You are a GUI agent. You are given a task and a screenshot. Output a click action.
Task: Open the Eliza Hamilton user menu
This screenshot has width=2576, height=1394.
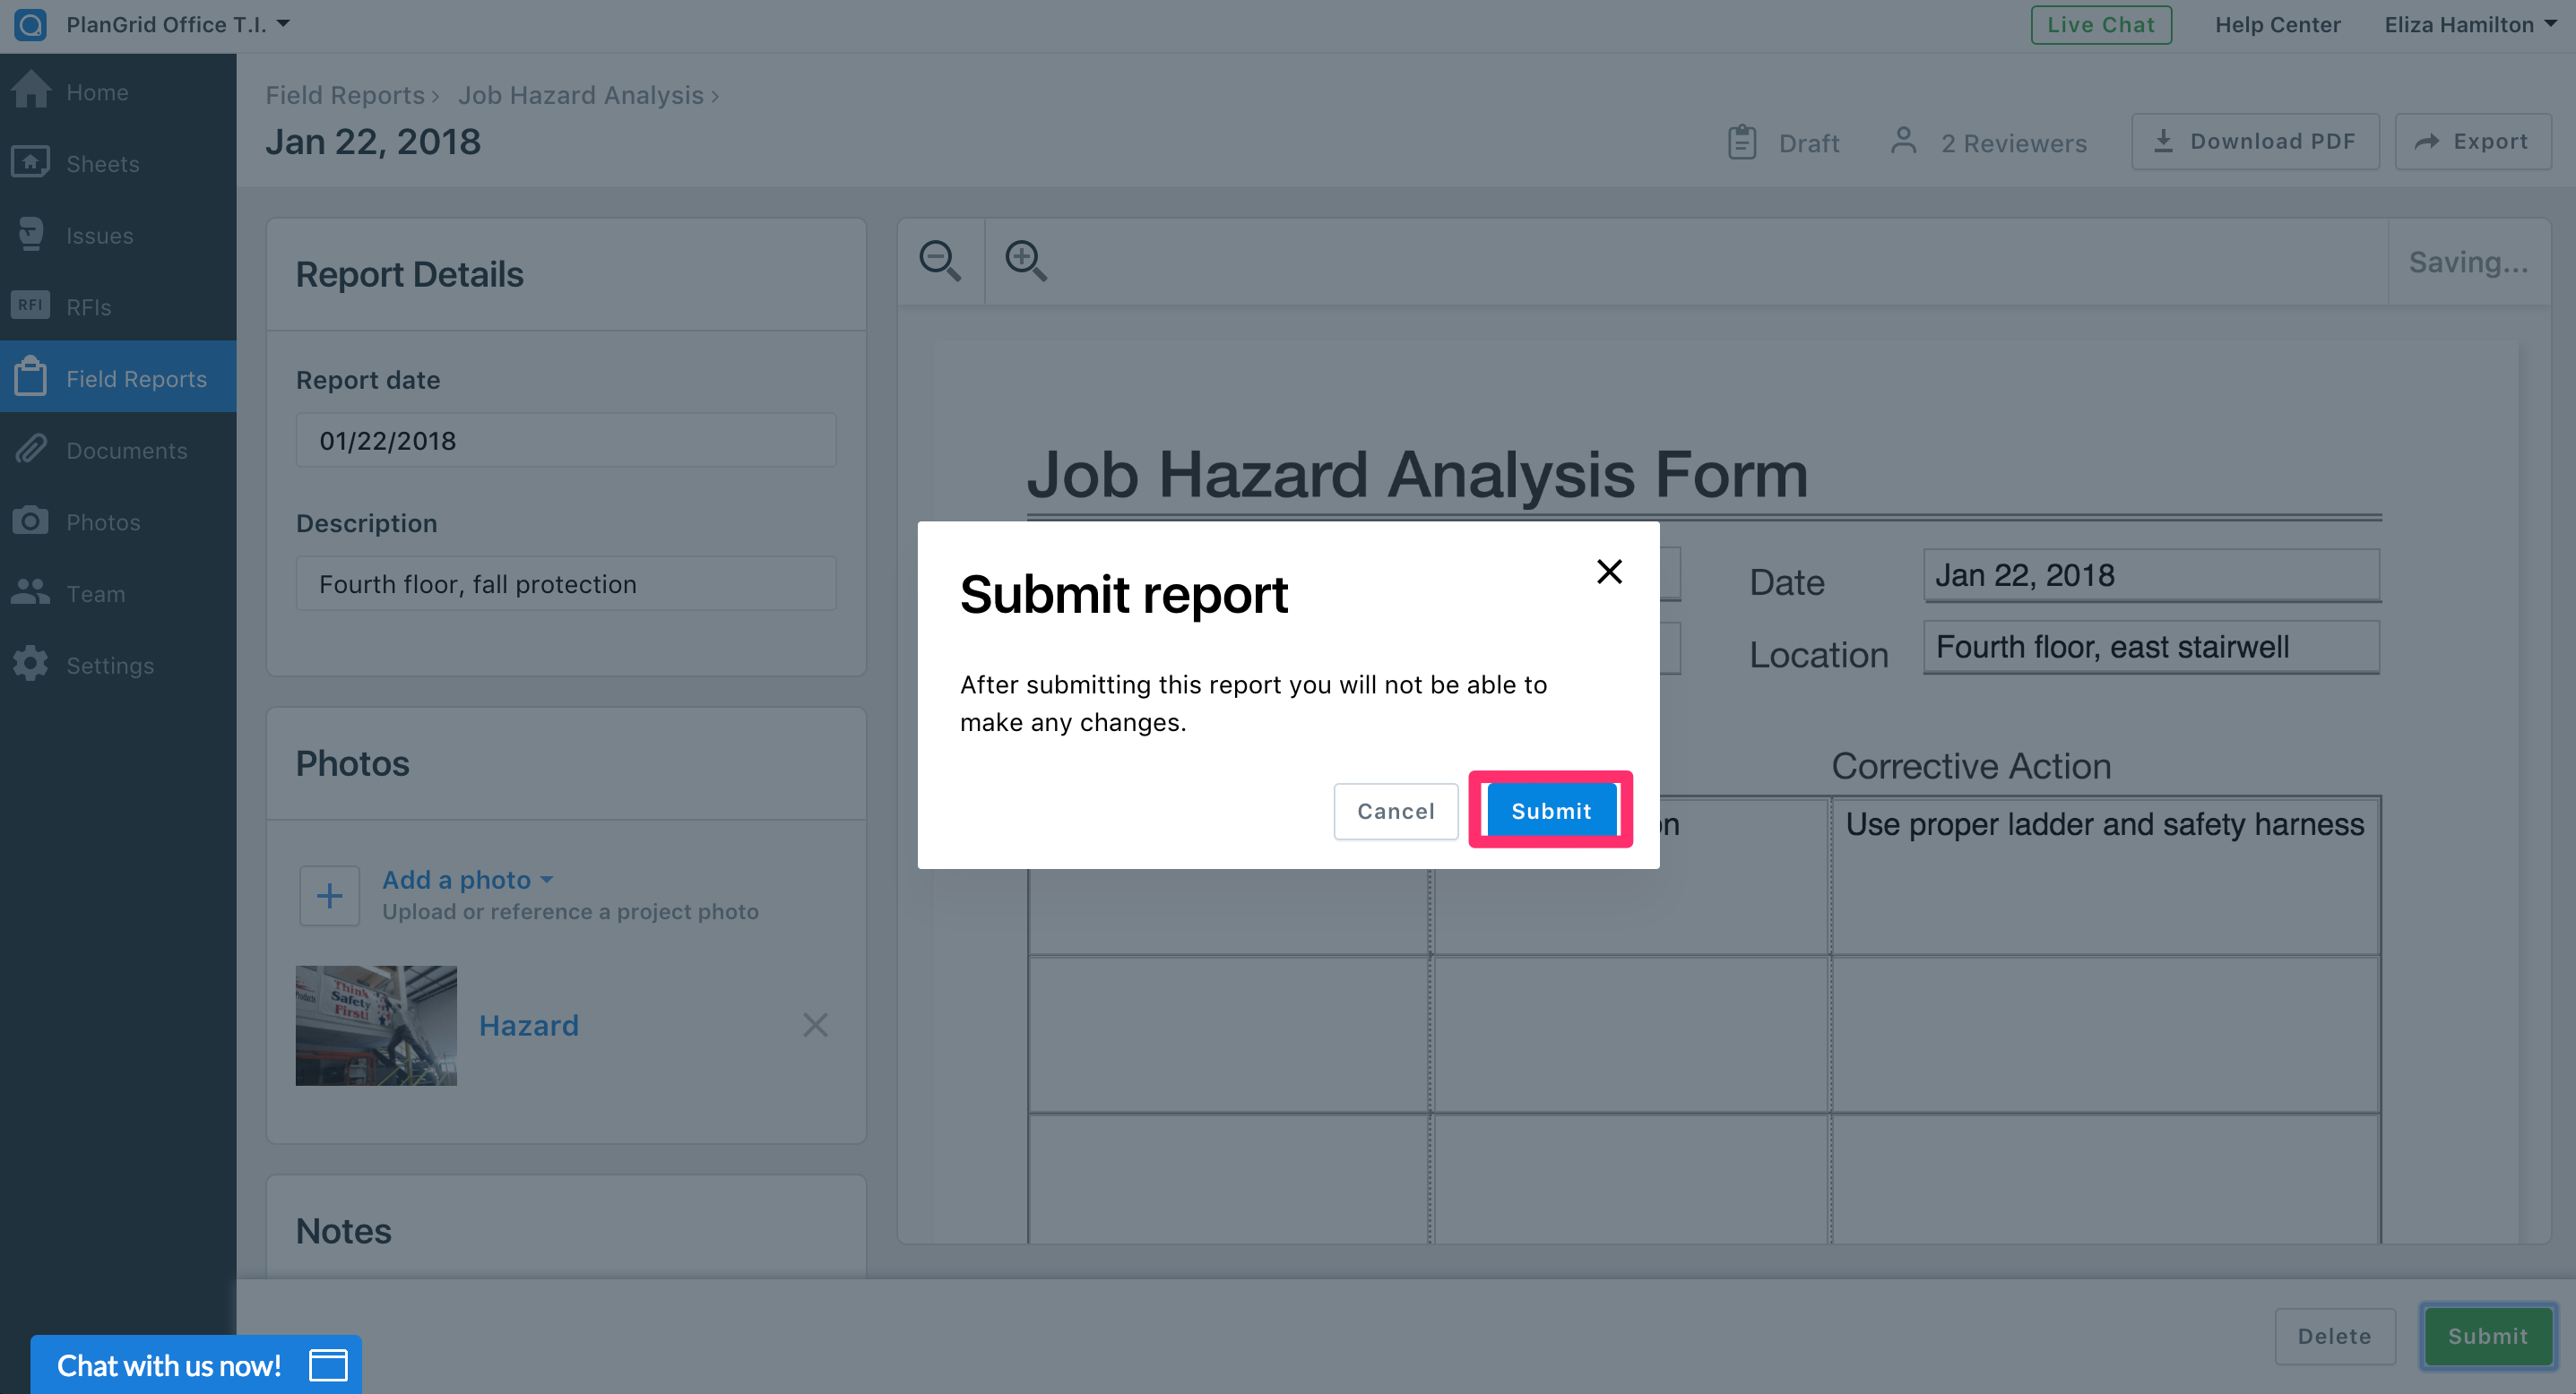click(x=2469, y=24)
